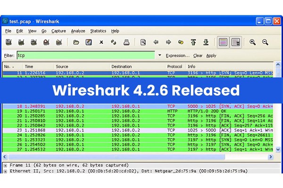
Task: Select packet 26 at time 1.254502
Action: click(138, 145)
